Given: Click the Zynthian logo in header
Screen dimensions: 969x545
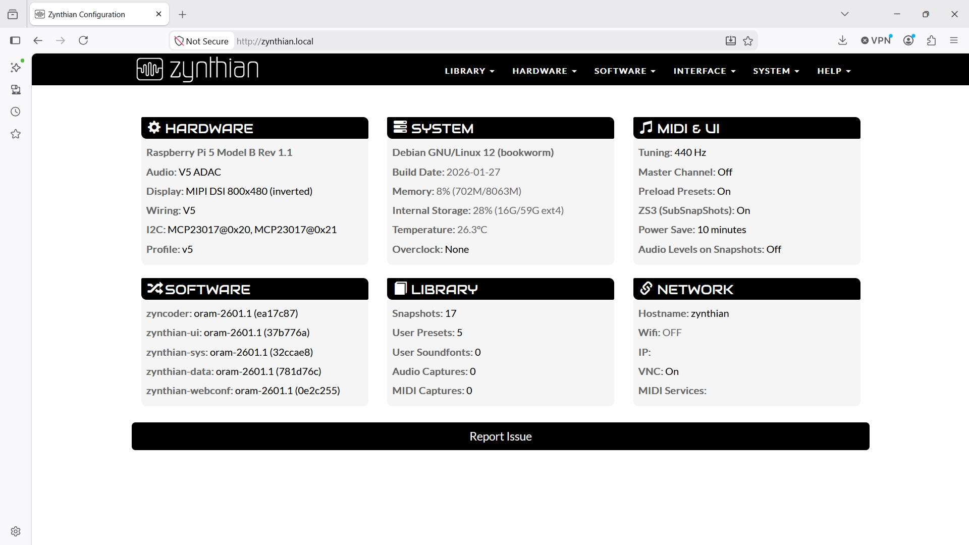Looking at the screenshot, I should click(x=197, y=69).
